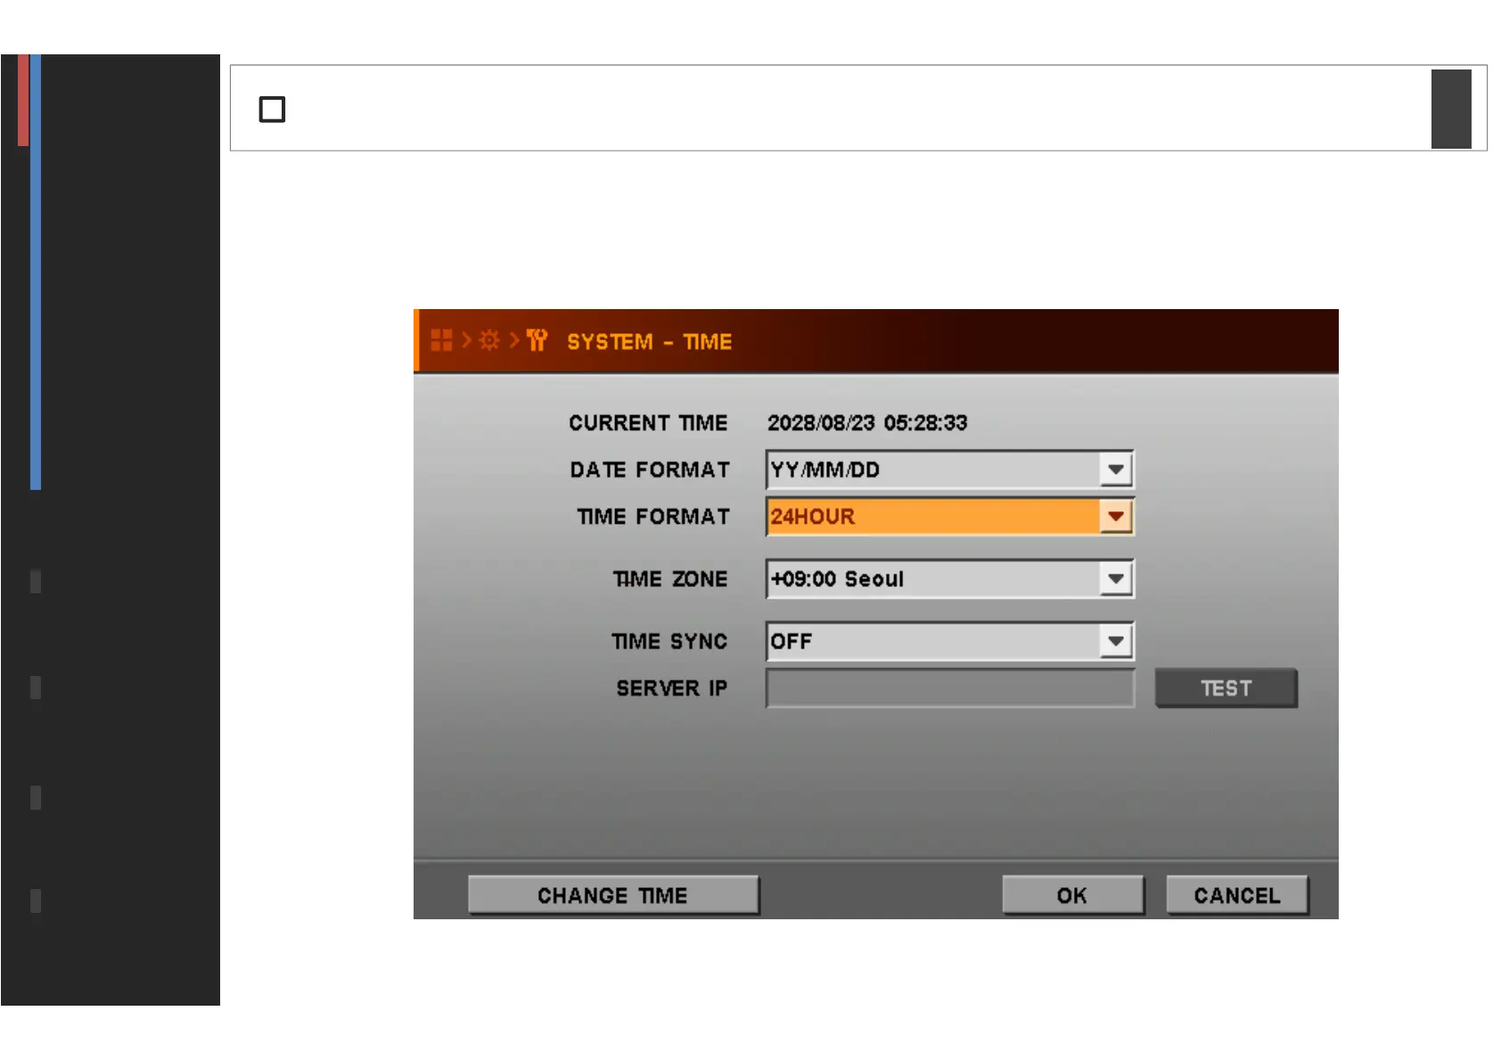1501x1060 pixels.
Task: Click the SERVER IP input field
Action: [x=949, y=689]
